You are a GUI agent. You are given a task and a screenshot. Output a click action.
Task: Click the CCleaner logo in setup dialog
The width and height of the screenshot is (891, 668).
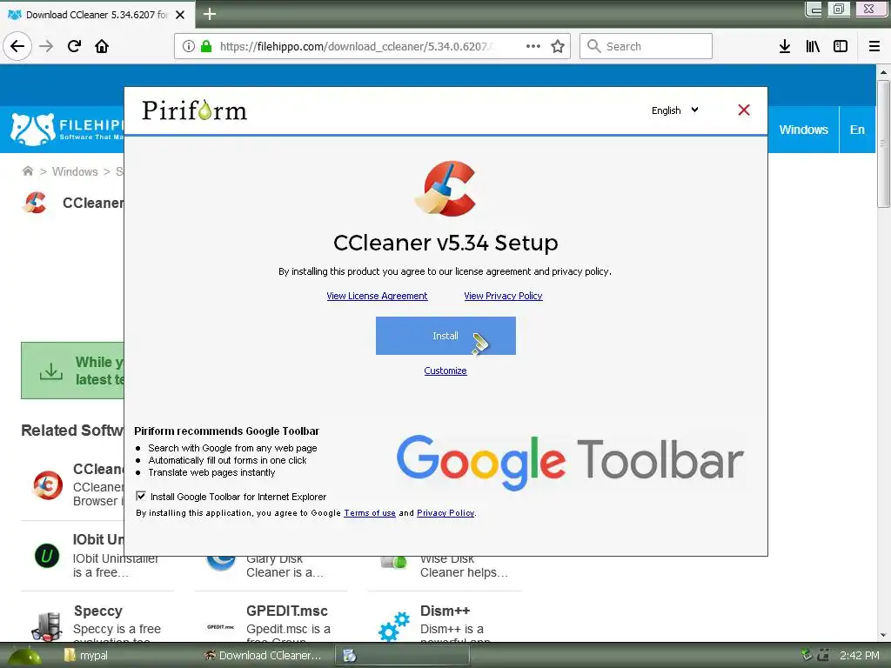tap(445, 189)
